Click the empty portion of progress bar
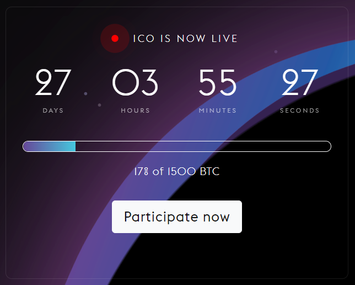 (203, 146)
